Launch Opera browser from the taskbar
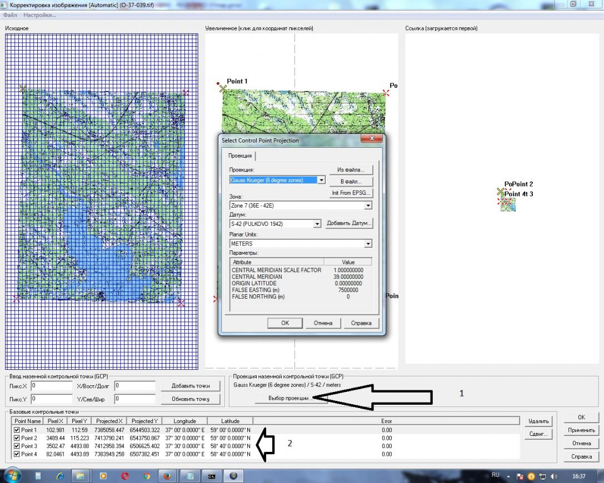Viewport: 604px width, 483px height. (x=125, y=476)
